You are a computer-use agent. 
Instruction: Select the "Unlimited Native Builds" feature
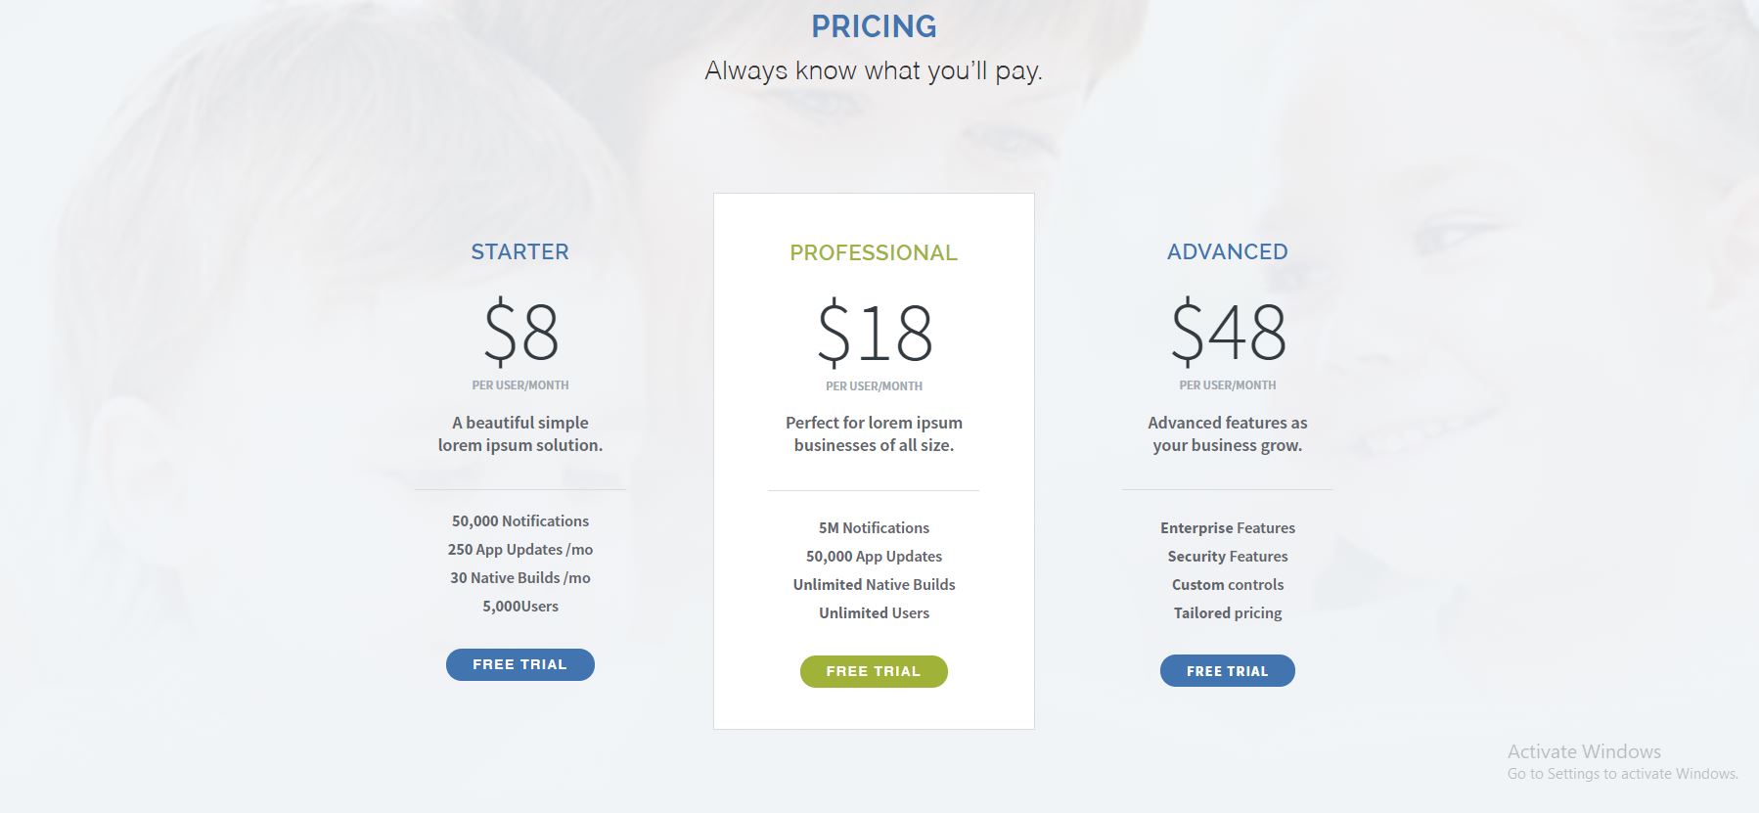874,585
